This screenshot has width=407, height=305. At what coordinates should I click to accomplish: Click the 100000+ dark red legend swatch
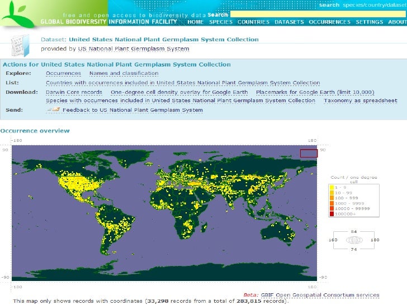(x=332, y=214)
